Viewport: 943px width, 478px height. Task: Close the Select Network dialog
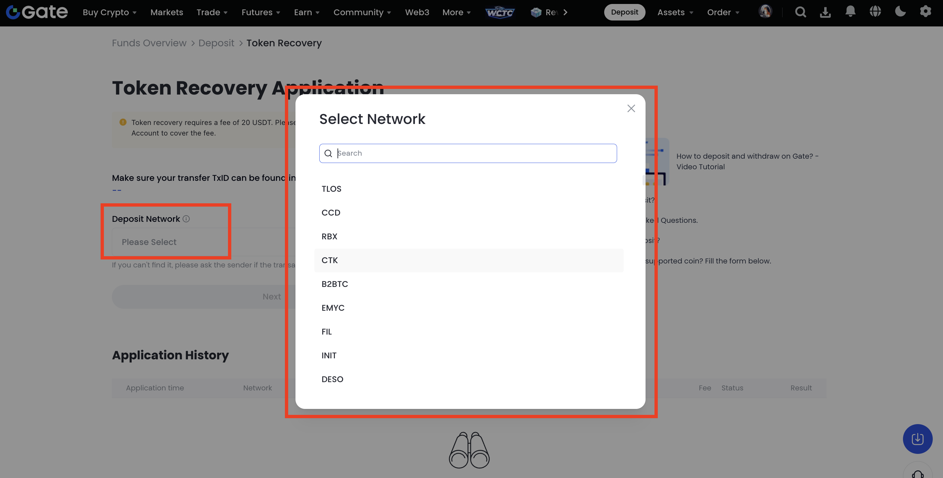631,108
